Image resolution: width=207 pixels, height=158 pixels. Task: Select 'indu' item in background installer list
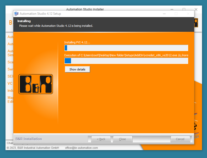[10, 91]
